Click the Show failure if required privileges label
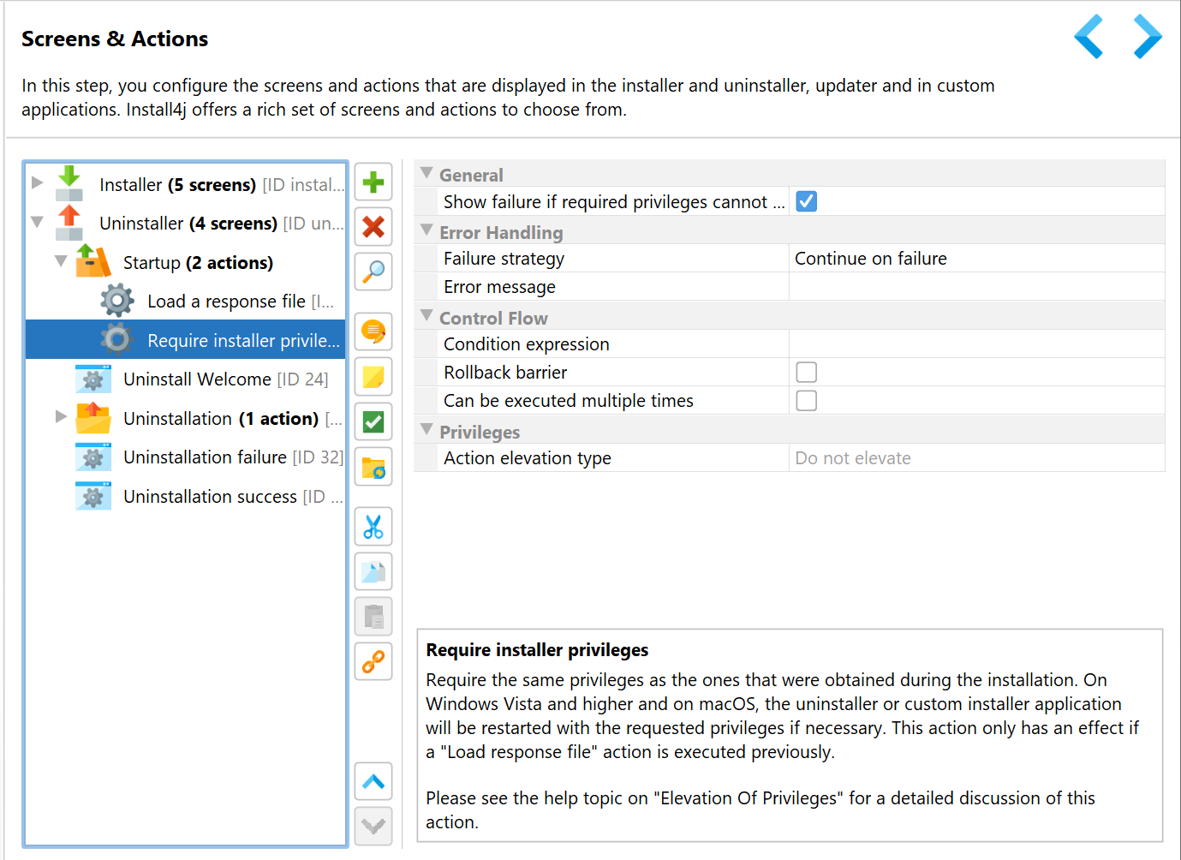The width and height of the screenshot is (1181, 860). pos(614,202)
